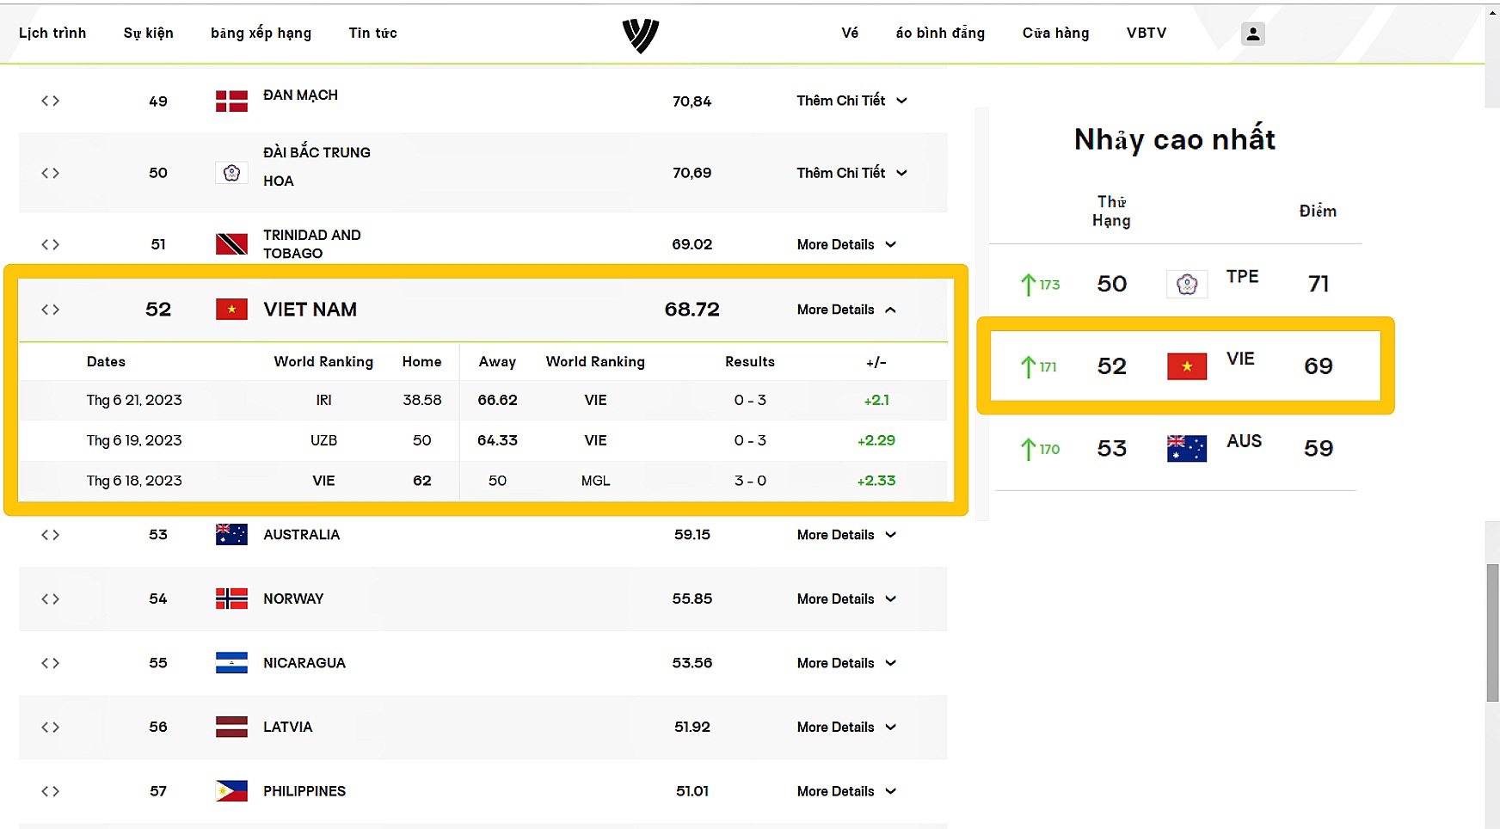Click rank change icon for row 49
Viewport: 1500px width, 829px height.
click(x=51, y=101)
